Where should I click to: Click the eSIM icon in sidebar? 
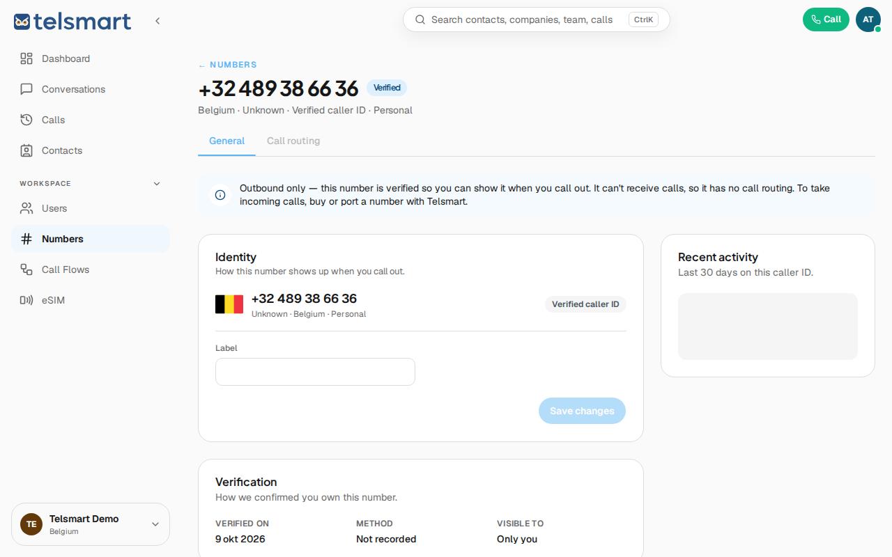(26, 300)
